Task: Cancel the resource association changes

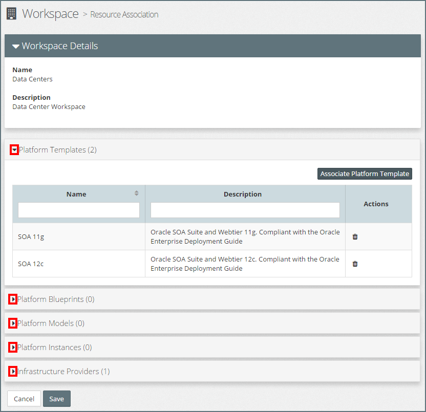Action: click(x=24, y=399)
